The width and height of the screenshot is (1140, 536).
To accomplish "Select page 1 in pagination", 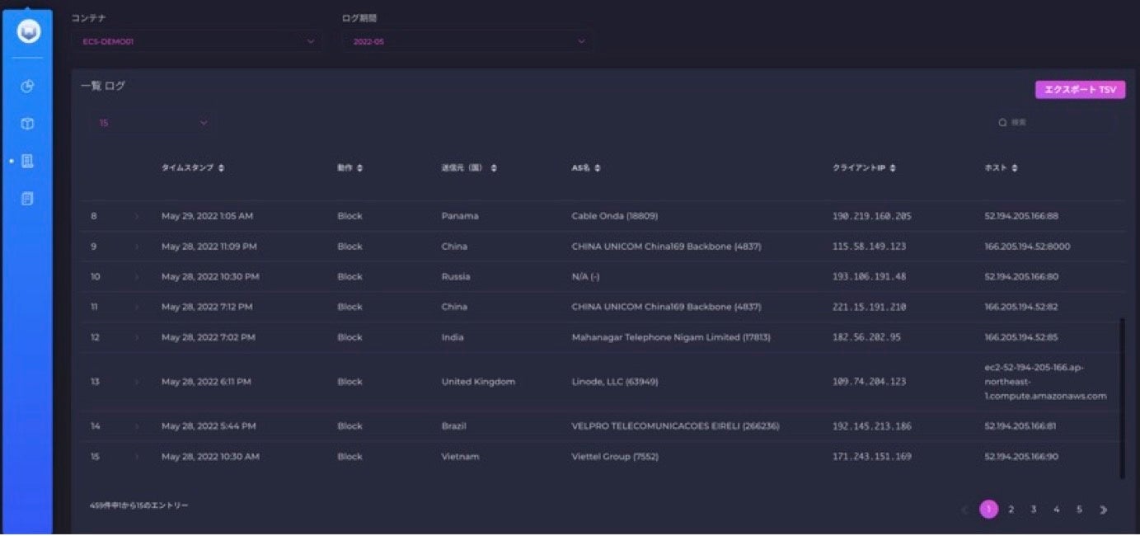I will click(x=988, y=510).
